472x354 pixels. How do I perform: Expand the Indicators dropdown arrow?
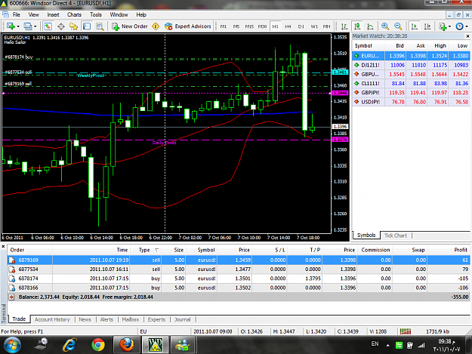pos(450,26)
